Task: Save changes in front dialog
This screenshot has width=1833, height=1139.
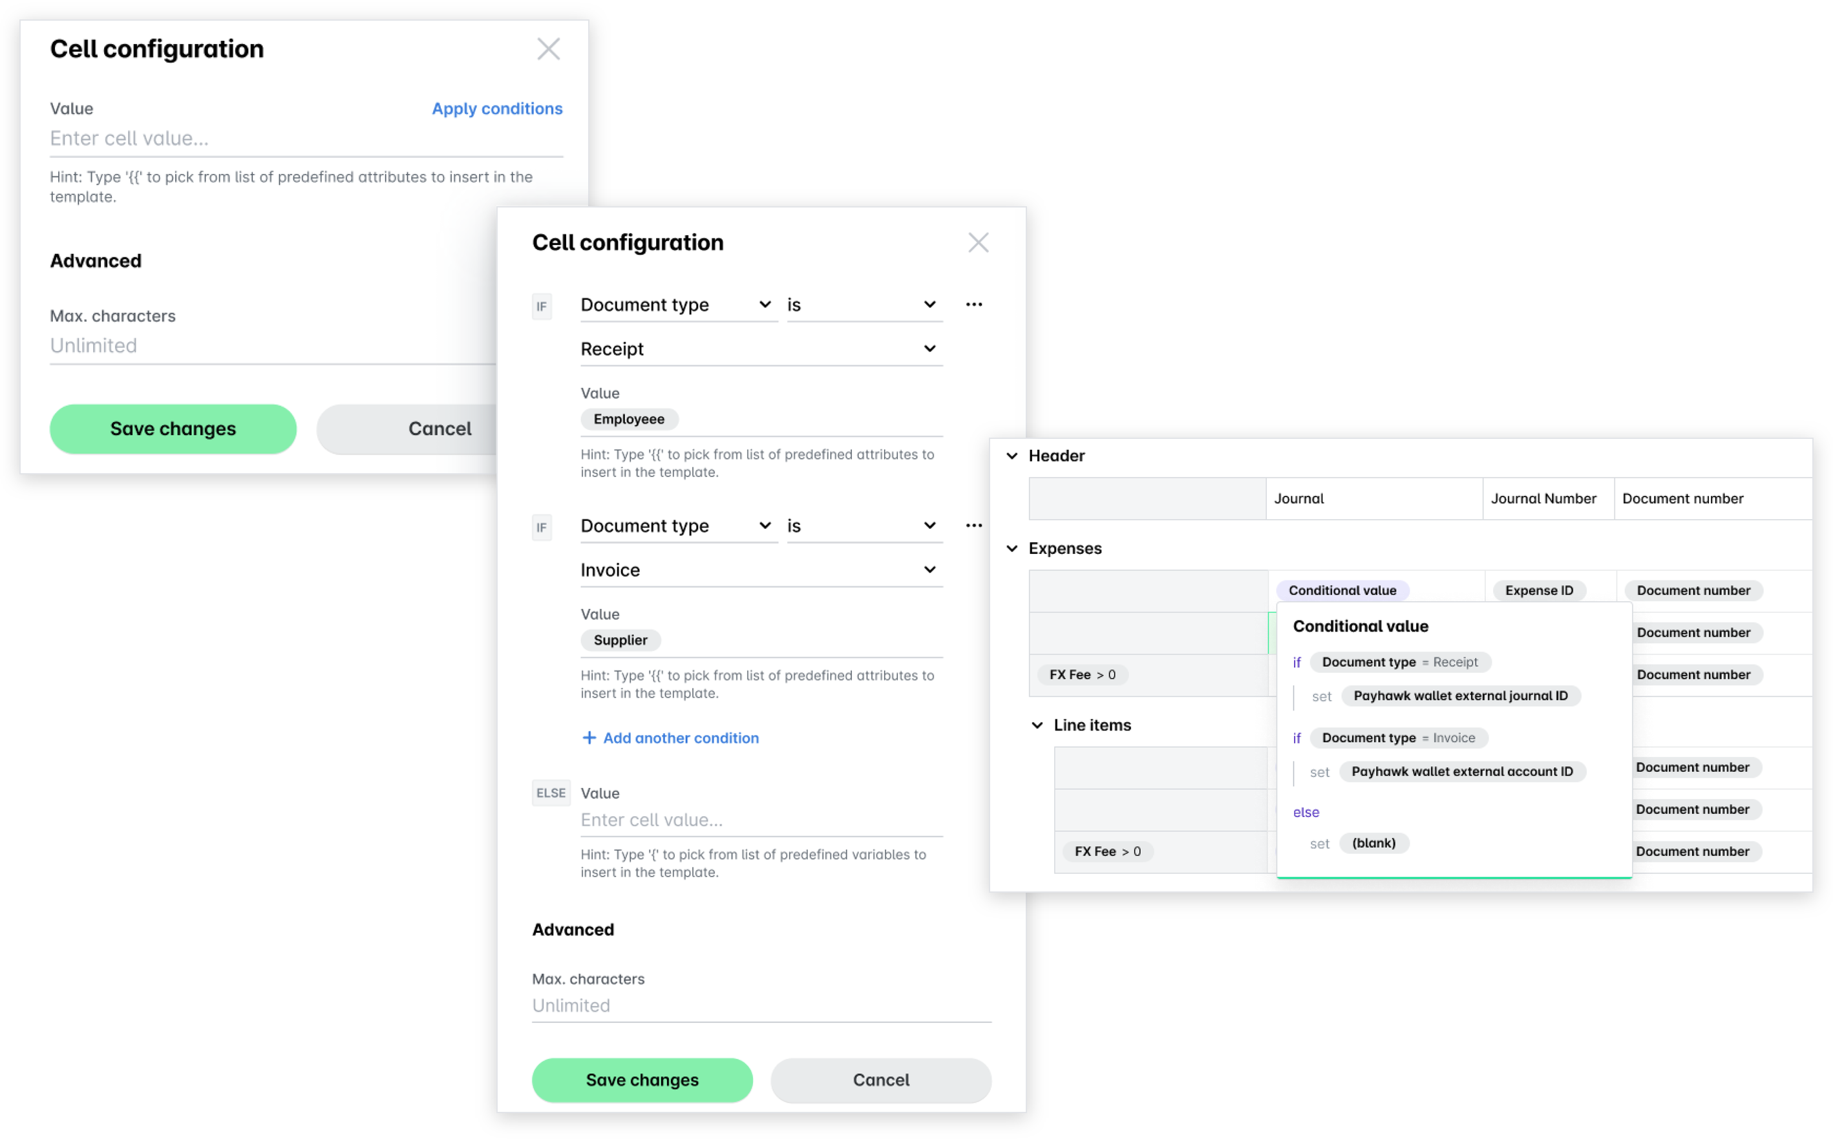Action: click(x=642, y=1080)
